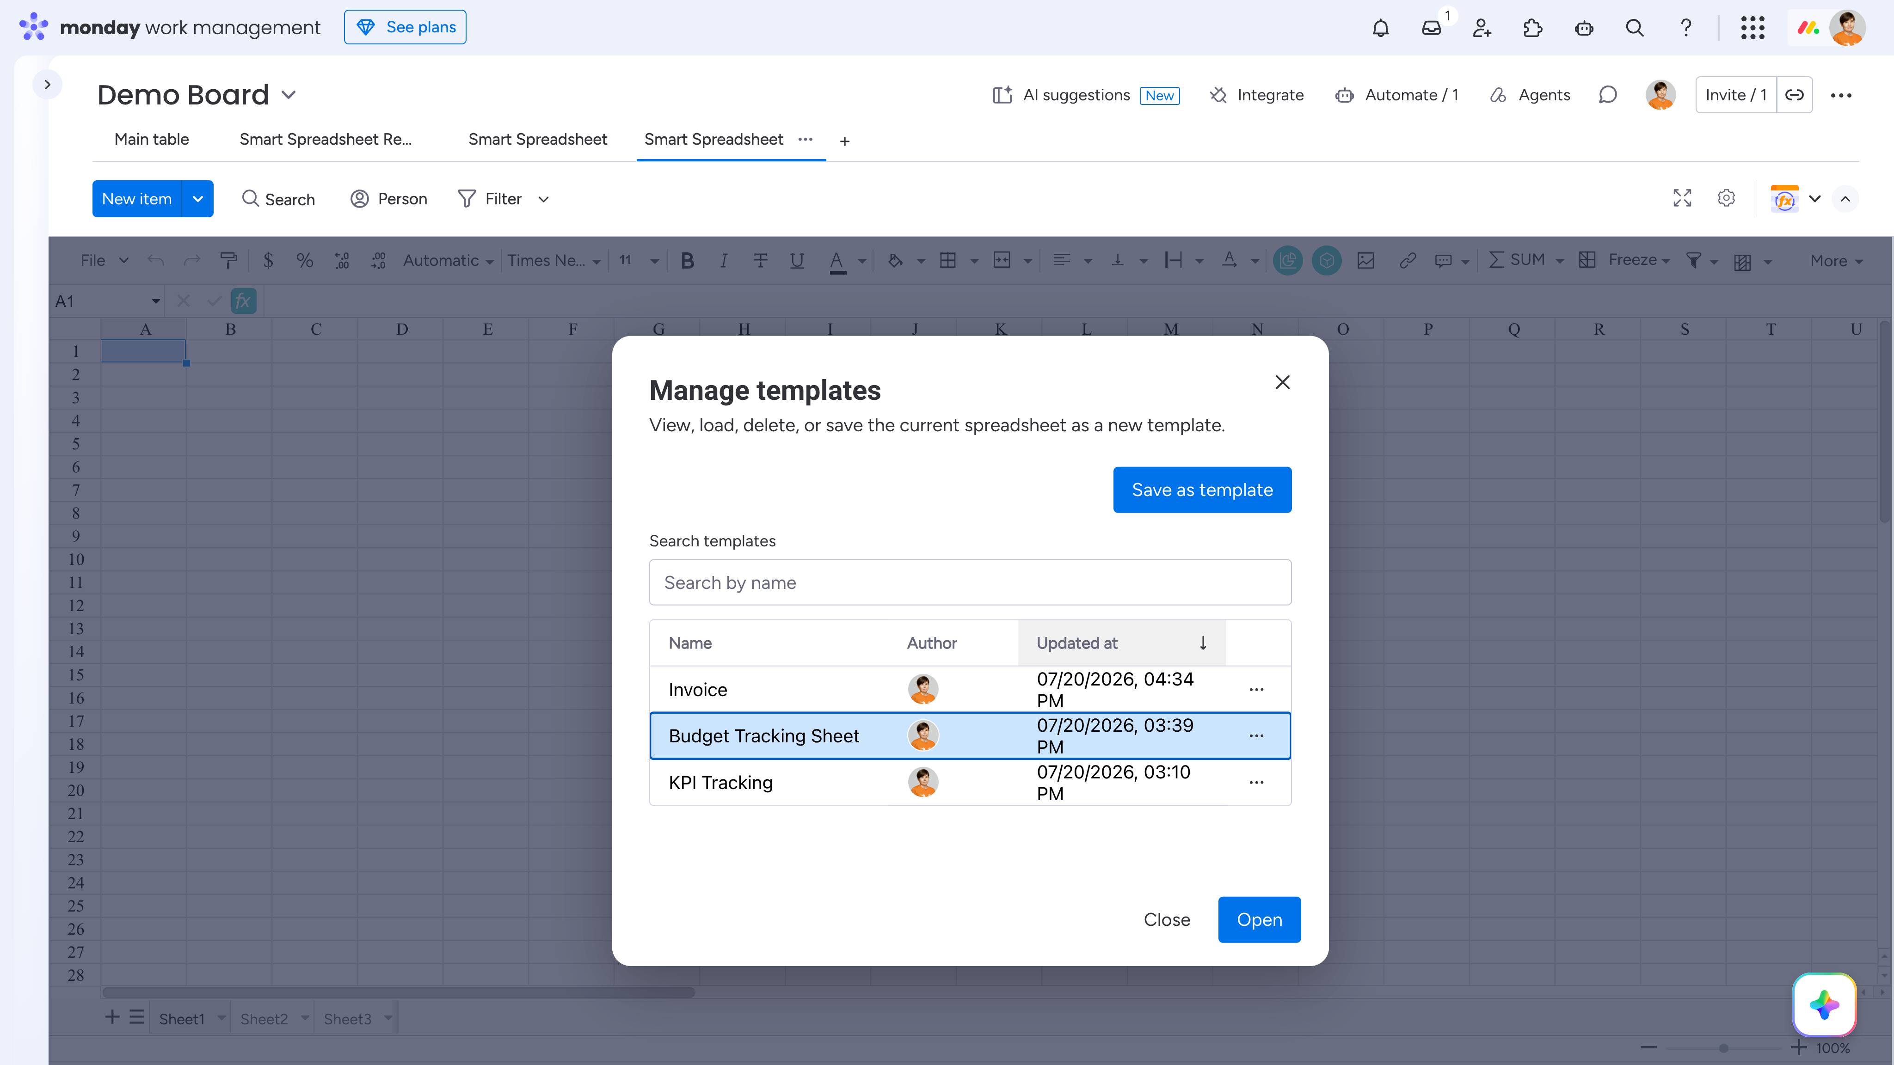The height and width of the screenshot is (1065, 1894).
Task: Select the Invoice template row
Action: pos(970,689)
